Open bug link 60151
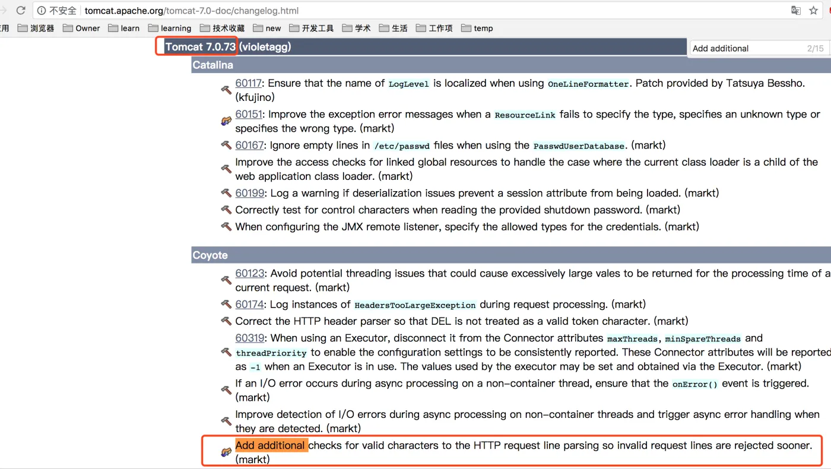 click(249, 114)
